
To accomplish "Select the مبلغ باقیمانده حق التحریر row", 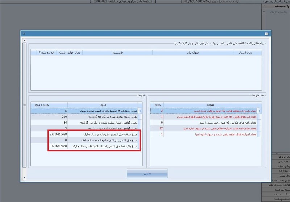I will (105, 146).
